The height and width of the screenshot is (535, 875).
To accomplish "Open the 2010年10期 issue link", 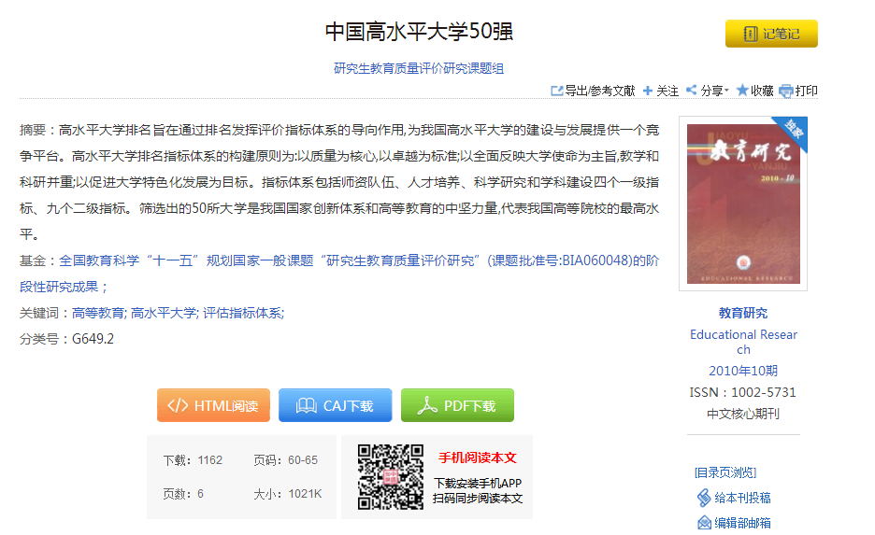I will click(x=743, y=371).
